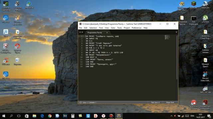Change Plain Text syntax in status bar
The height and width of the screenshot is (119, 213).
170,102
